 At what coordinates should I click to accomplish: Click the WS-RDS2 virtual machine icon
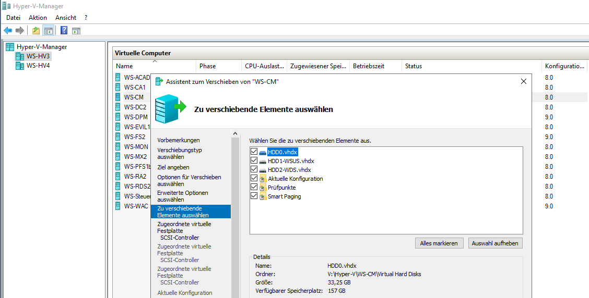(118, 187)
